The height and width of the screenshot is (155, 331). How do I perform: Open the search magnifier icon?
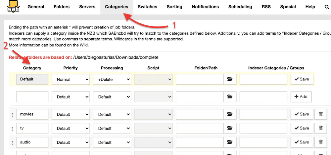pos(327,7)
